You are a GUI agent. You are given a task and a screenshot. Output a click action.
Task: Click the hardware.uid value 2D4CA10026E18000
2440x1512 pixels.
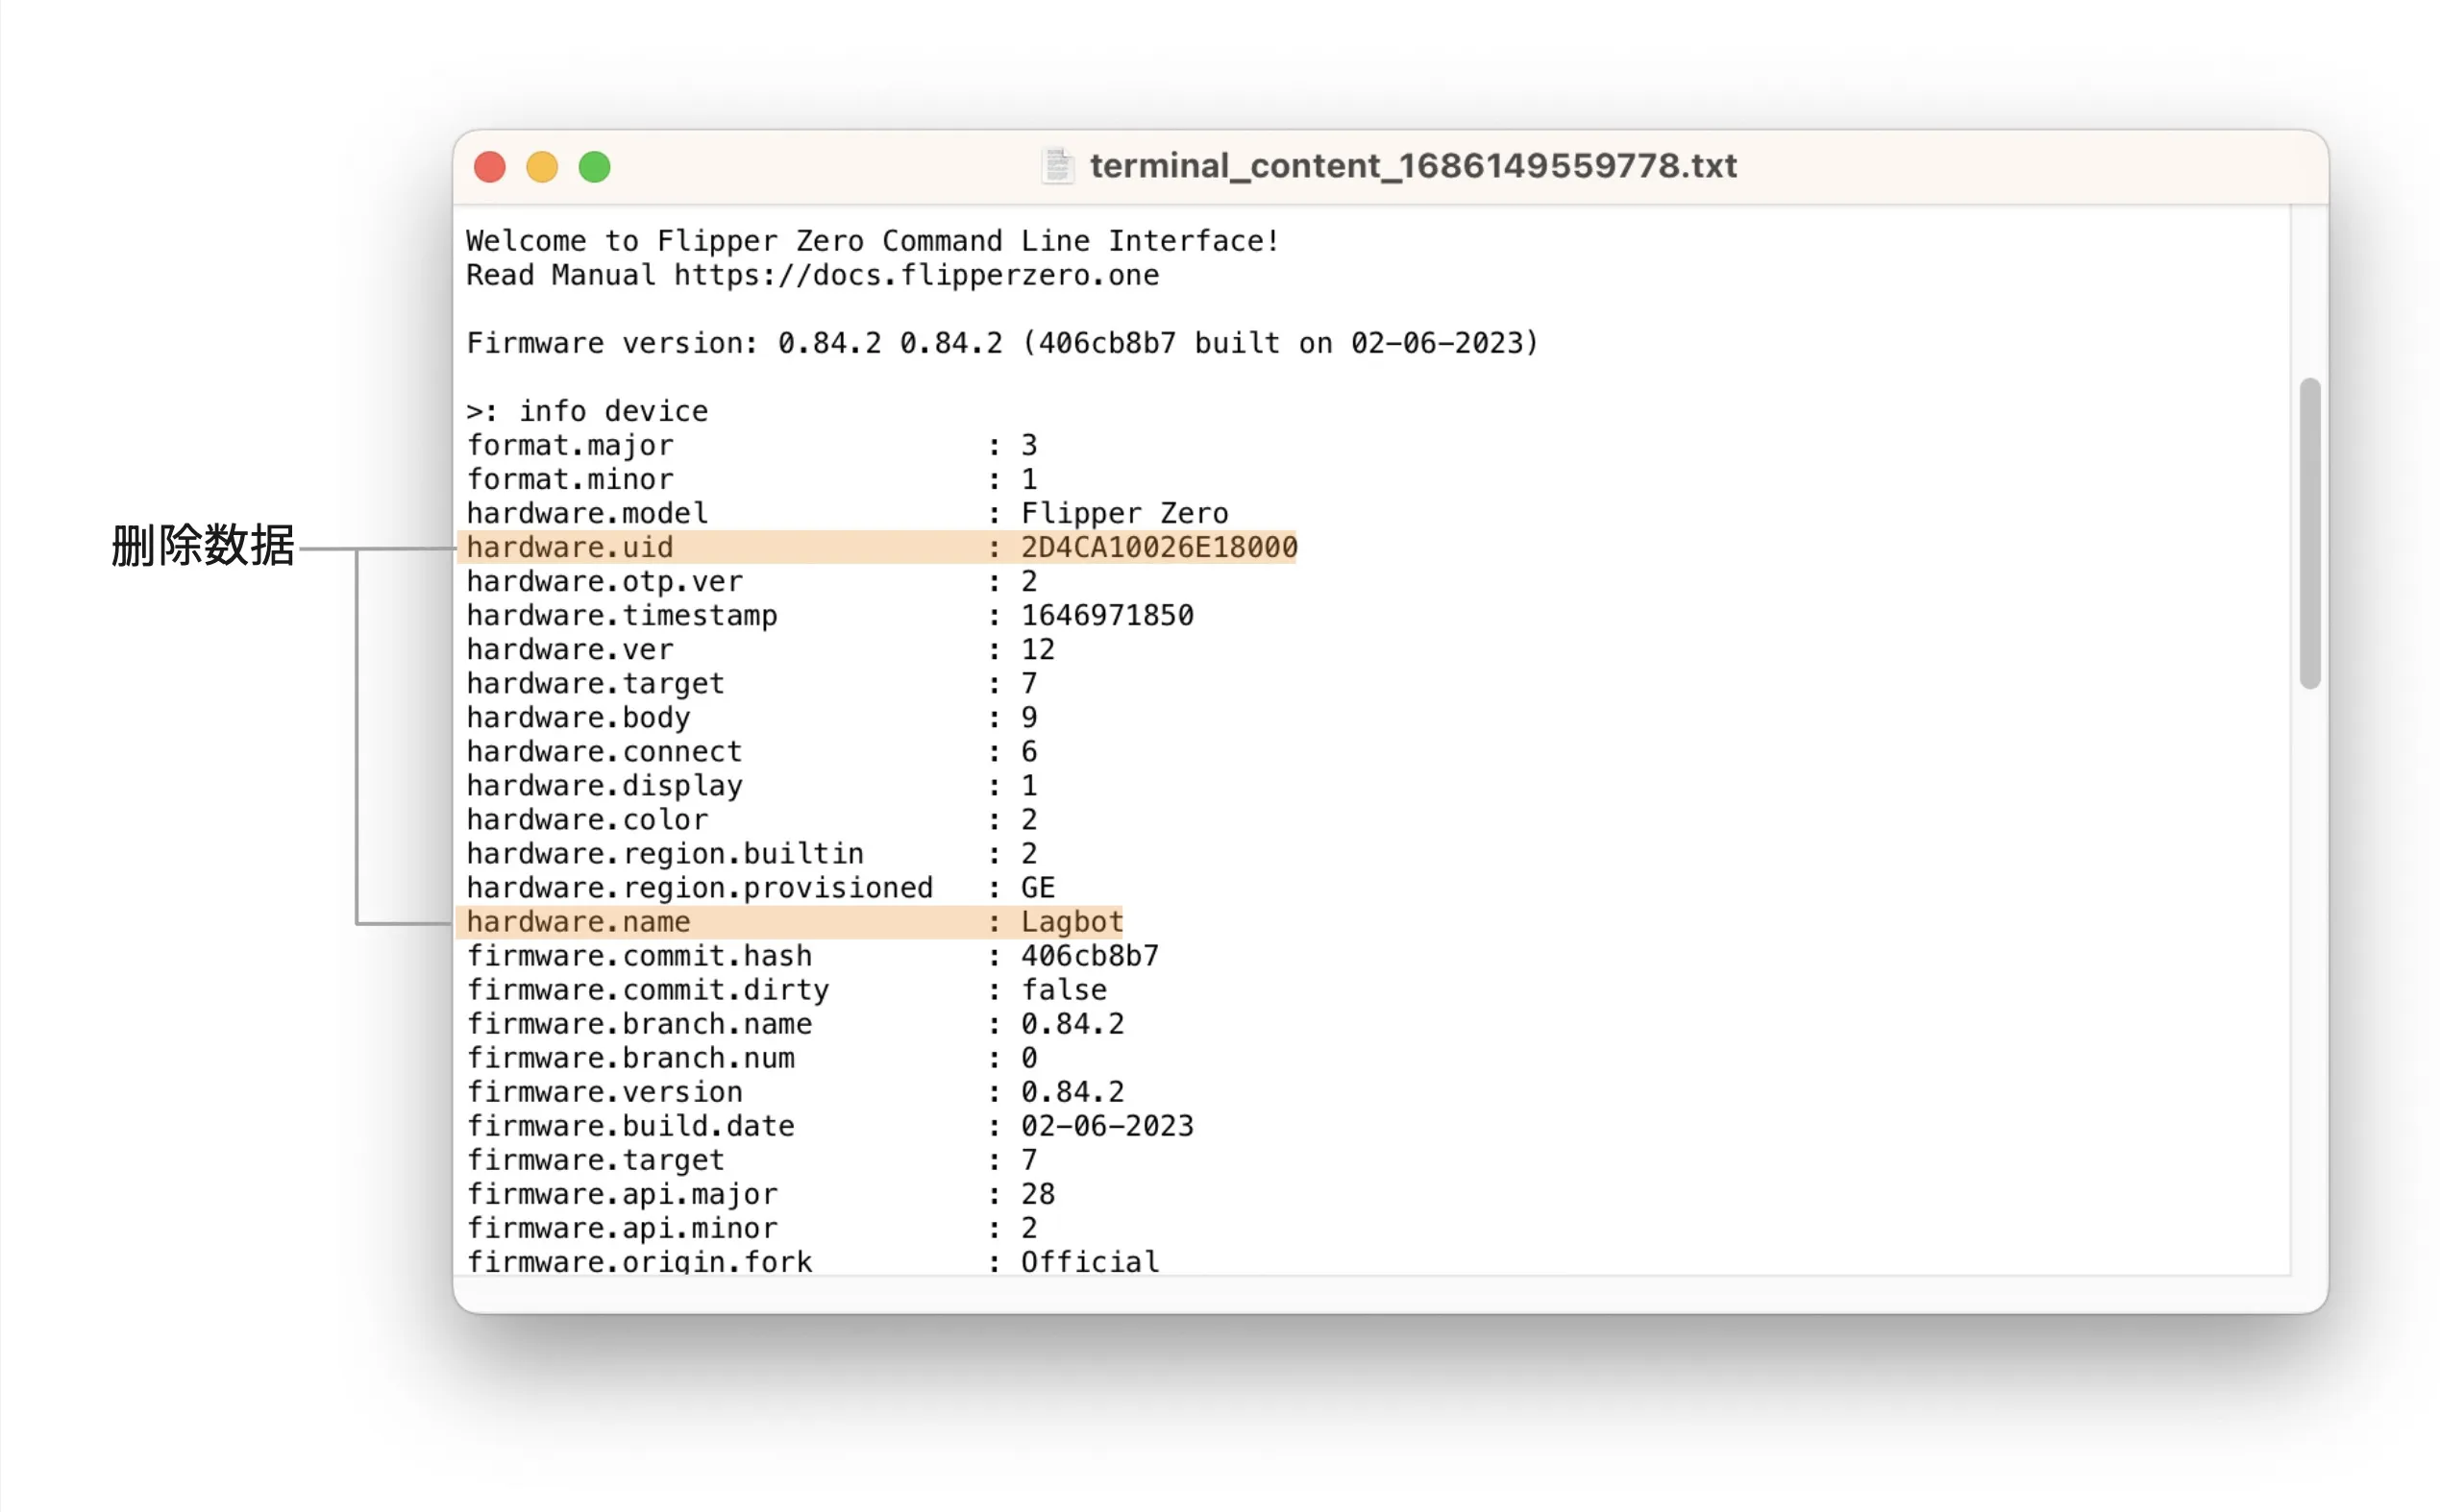pyautogui.click(x=1158, y=547)
